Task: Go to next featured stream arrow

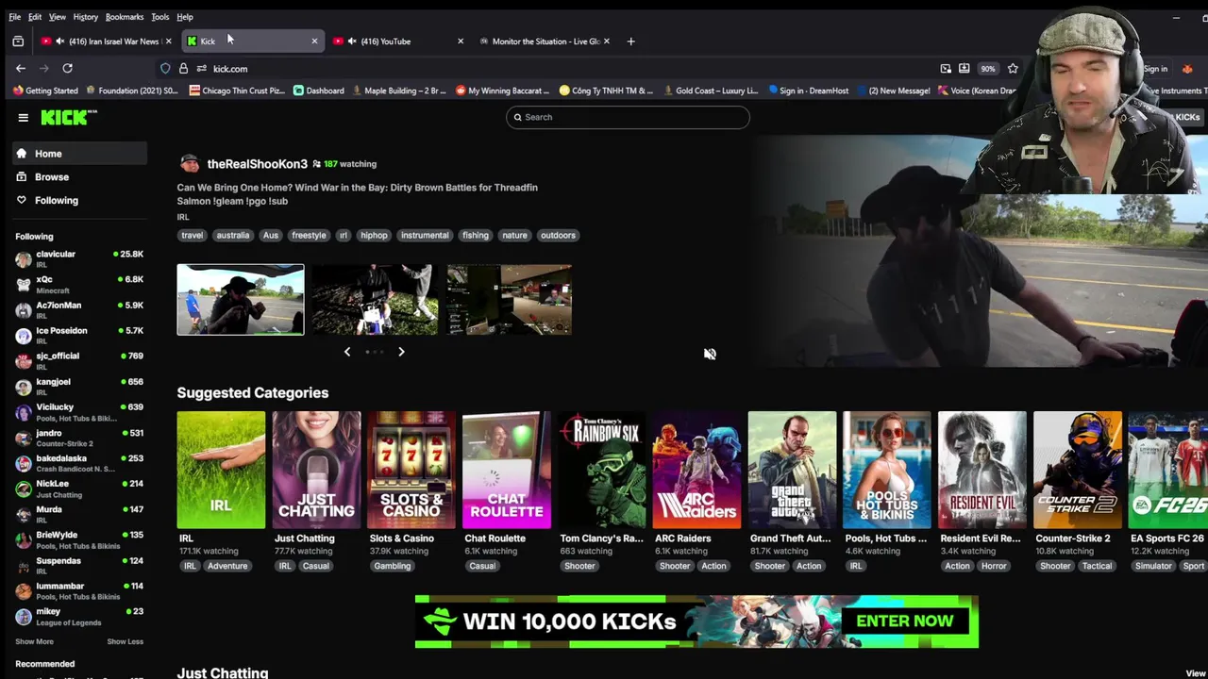Action: (401, 352)
